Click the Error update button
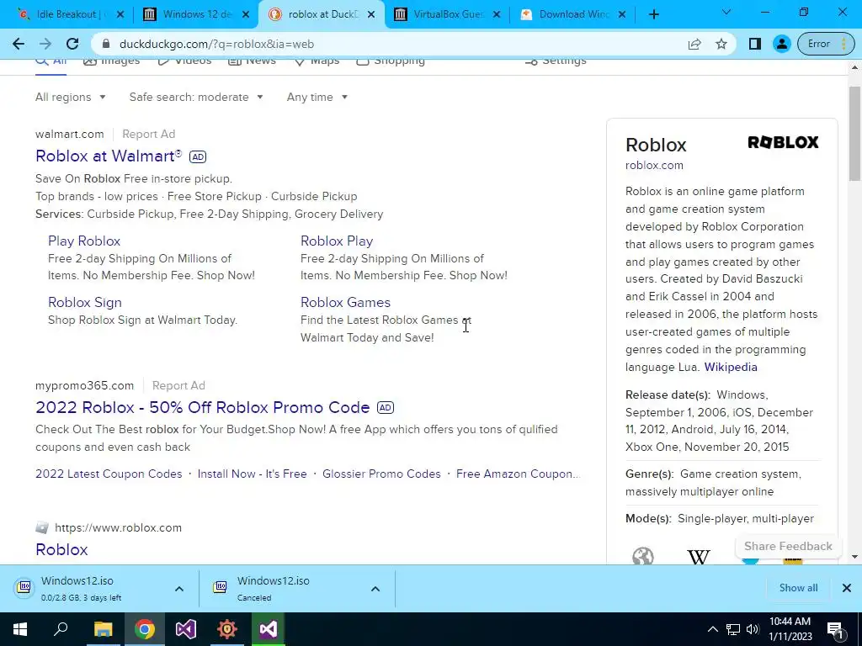 click(826, 44)
